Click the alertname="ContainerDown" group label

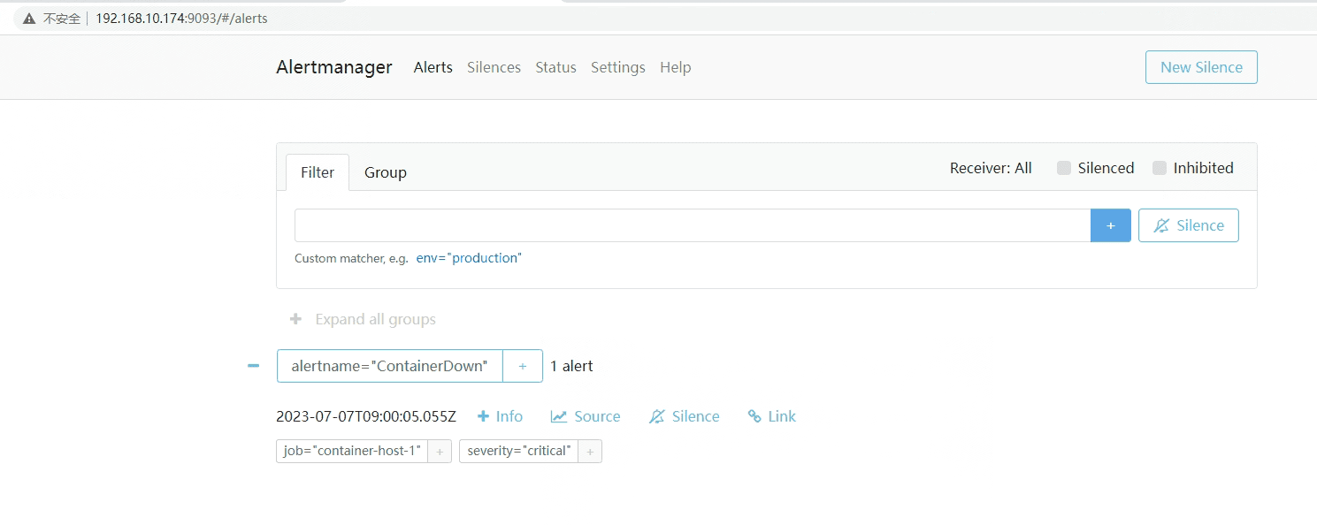click(390, 366)
